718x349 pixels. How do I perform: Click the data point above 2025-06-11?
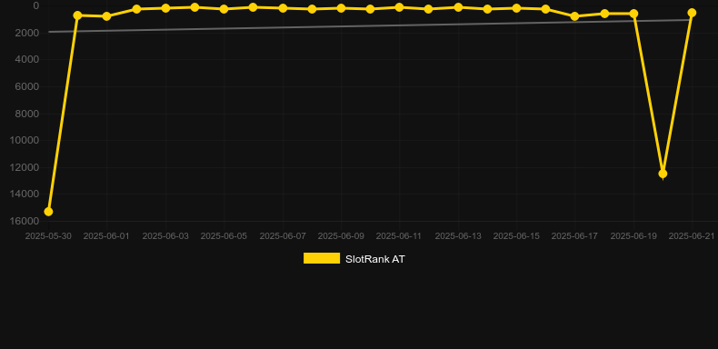point(399,7)
